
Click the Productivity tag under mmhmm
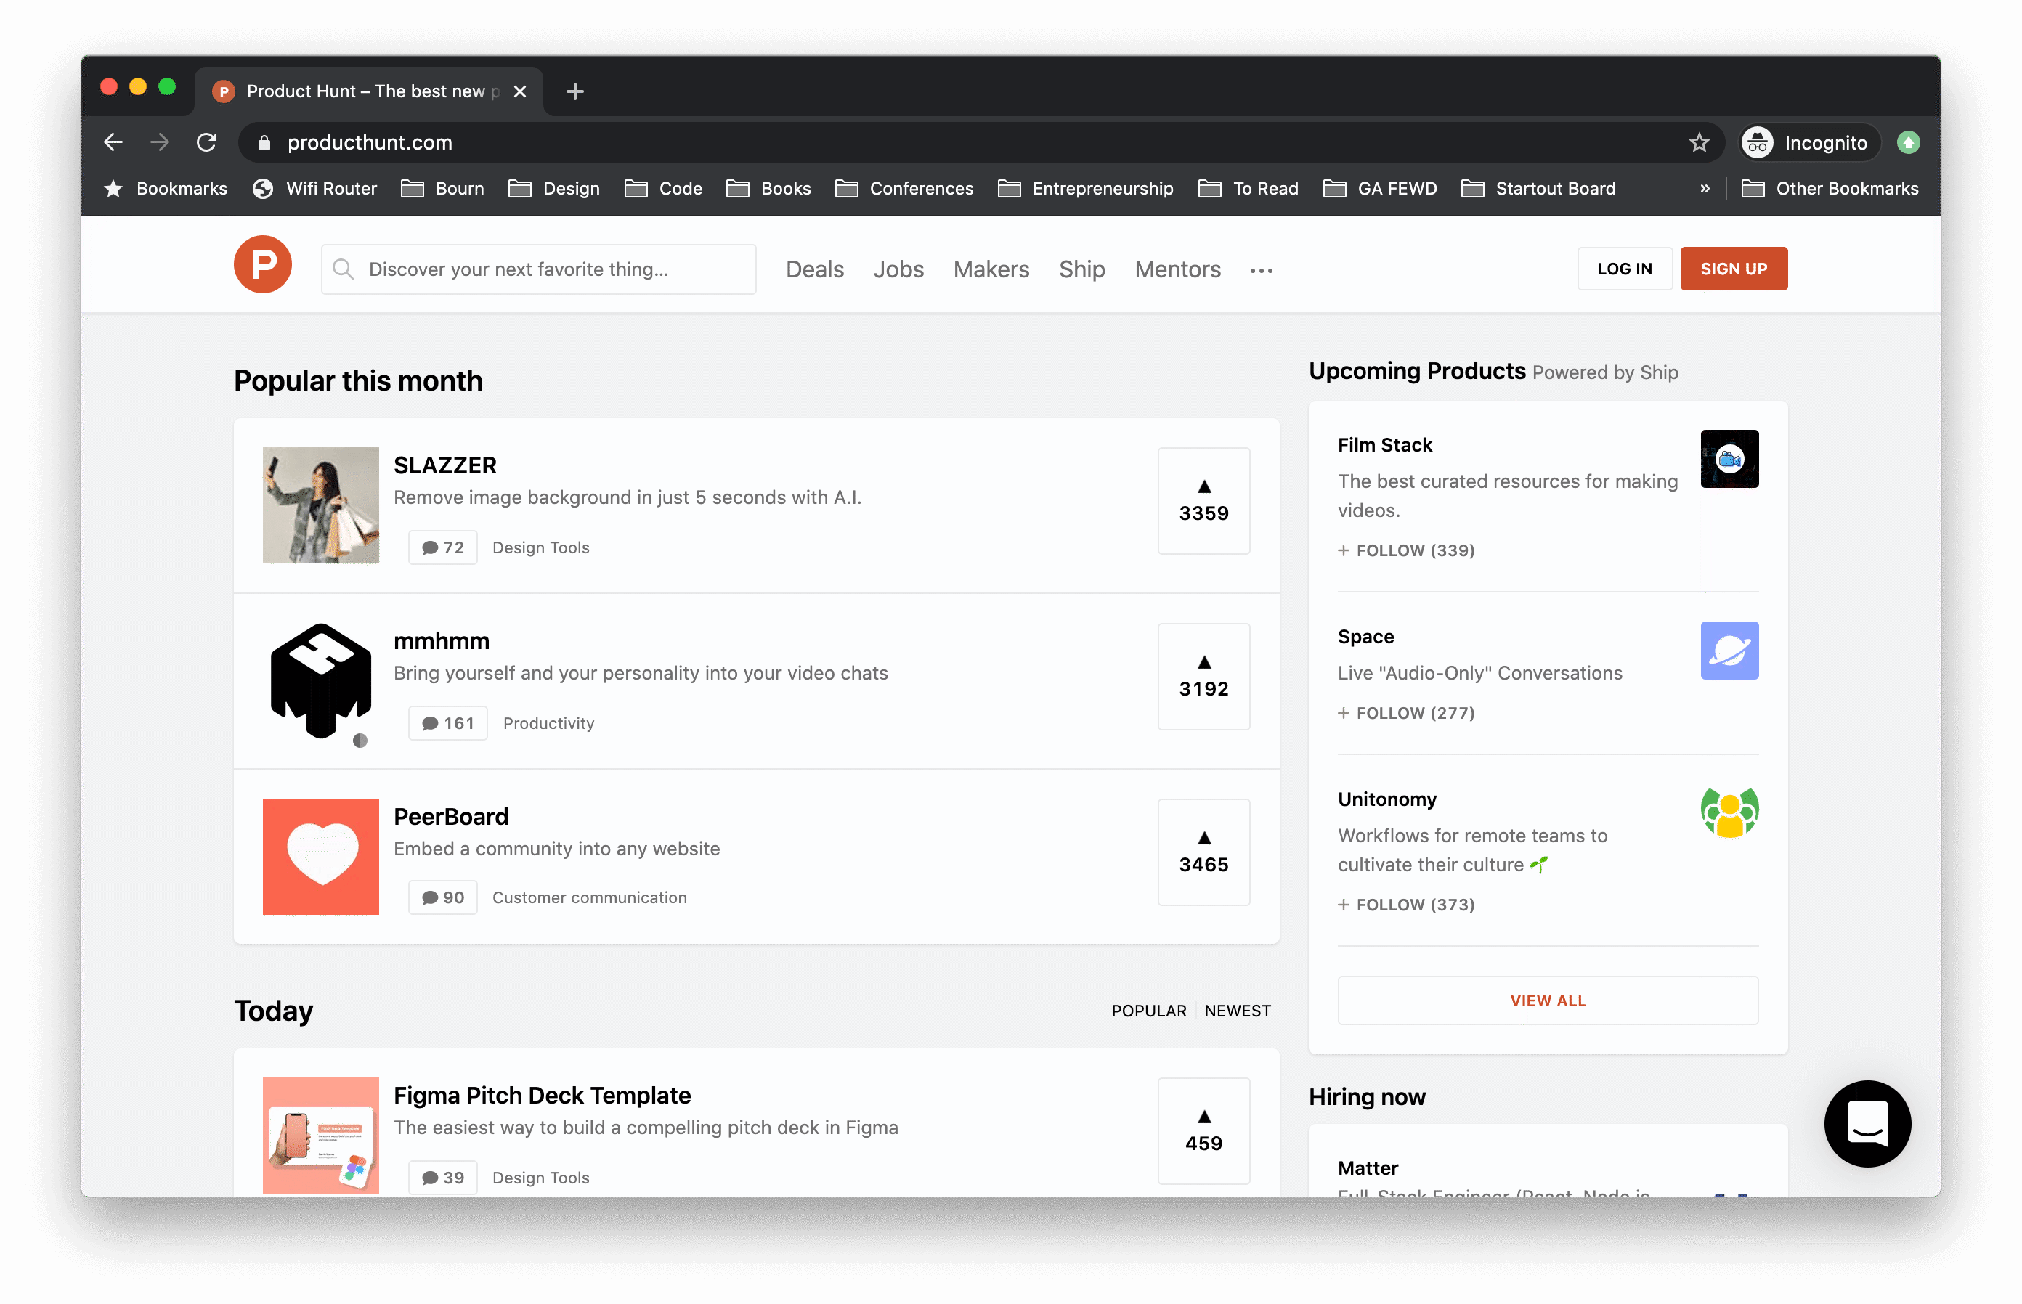click(548, 723)
